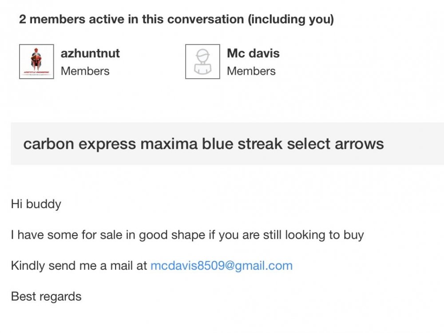The width and height of the screenshot is (444, 333).
Task: Open Mc davis's default silhouette avatar
Action: (202, 61)
